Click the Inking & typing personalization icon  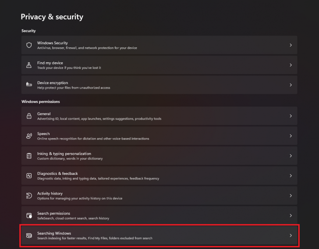click(x=29, y=156)
